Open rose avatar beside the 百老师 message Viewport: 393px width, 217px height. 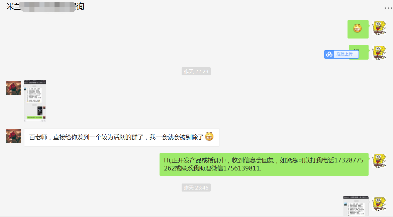(x=13, y=136)
